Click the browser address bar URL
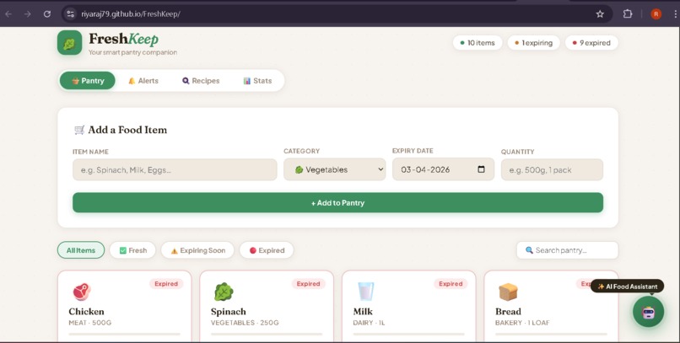 [131, 13]
